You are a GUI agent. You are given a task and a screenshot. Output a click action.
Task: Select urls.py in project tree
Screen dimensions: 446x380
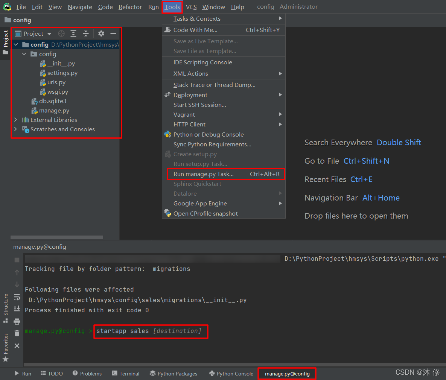[53, 82]
